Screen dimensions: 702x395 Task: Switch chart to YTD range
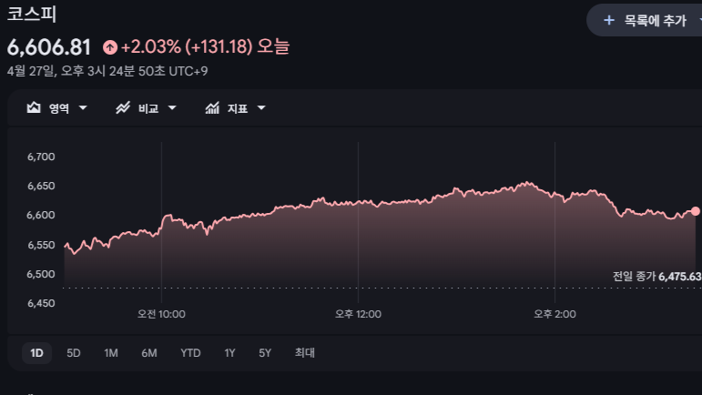click(x=190, y=353)
